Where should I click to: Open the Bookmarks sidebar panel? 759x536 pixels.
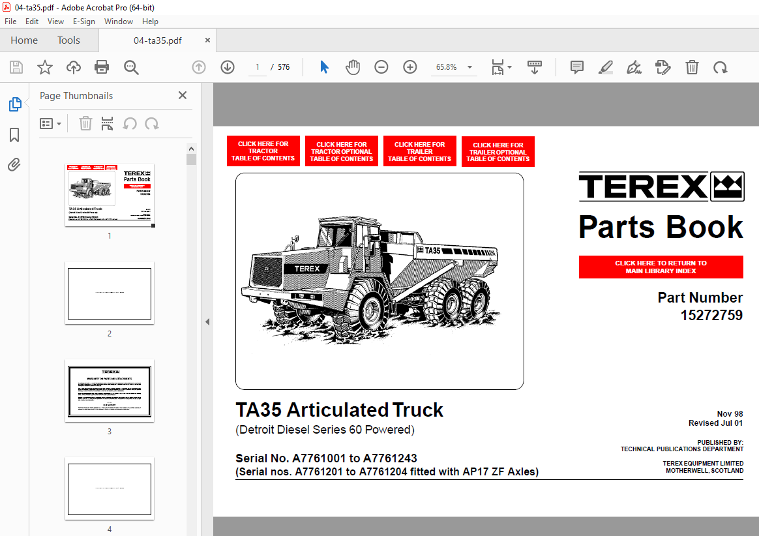tap(14, 134)
